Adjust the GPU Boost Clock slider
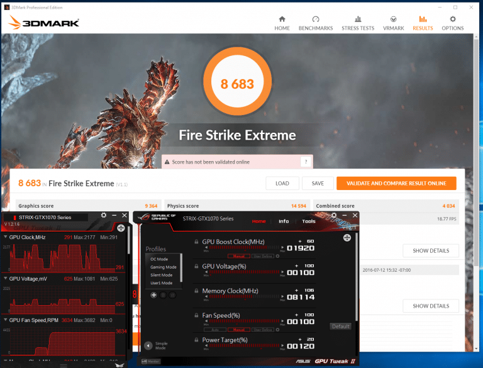This screenshot has width=483, height=368. 244,247
